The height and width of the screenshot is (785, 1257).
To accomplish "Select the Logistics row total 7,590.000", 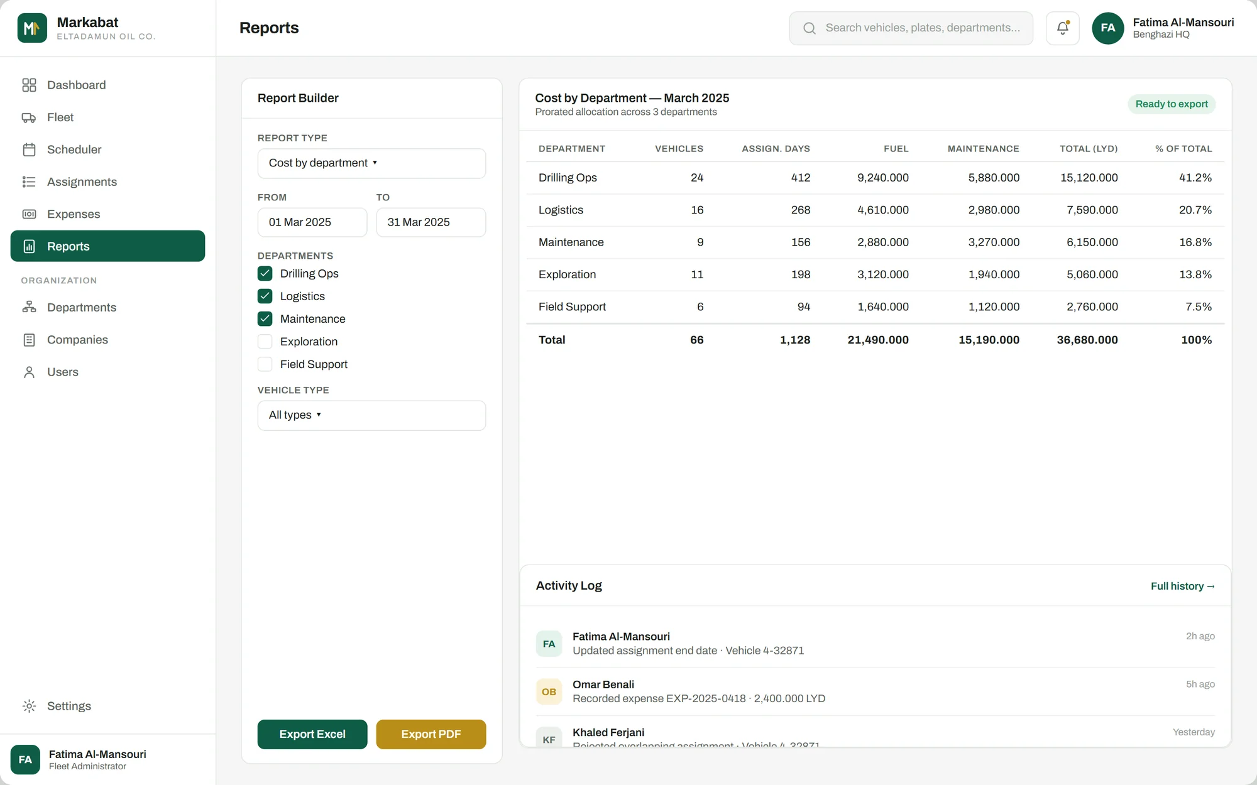I will click(x=1092, y=210).
